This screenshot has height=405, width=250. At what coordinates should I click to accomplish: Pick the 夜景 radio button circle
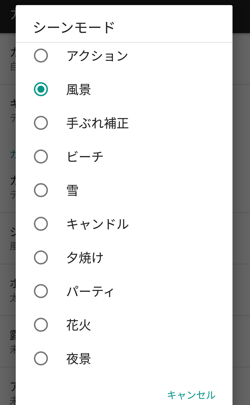(41, 359)
